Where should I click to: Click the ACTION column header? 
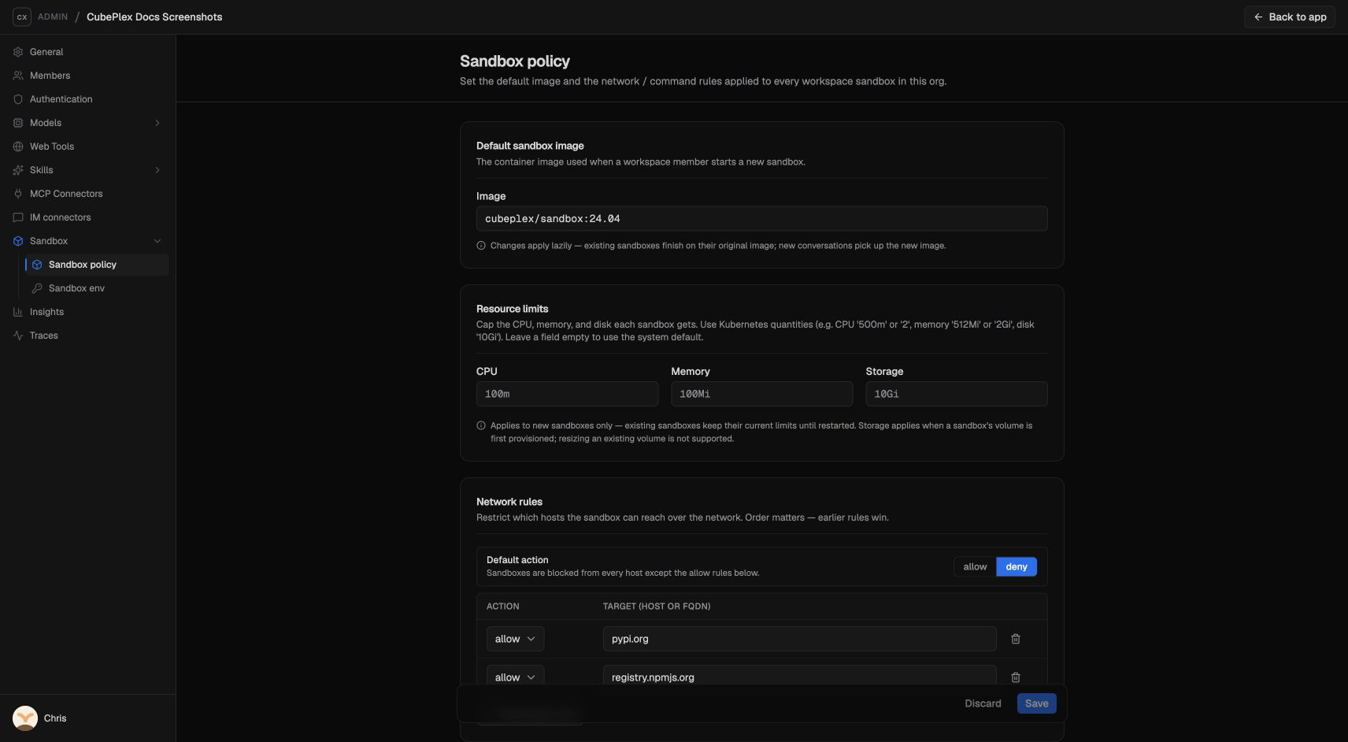503,607
